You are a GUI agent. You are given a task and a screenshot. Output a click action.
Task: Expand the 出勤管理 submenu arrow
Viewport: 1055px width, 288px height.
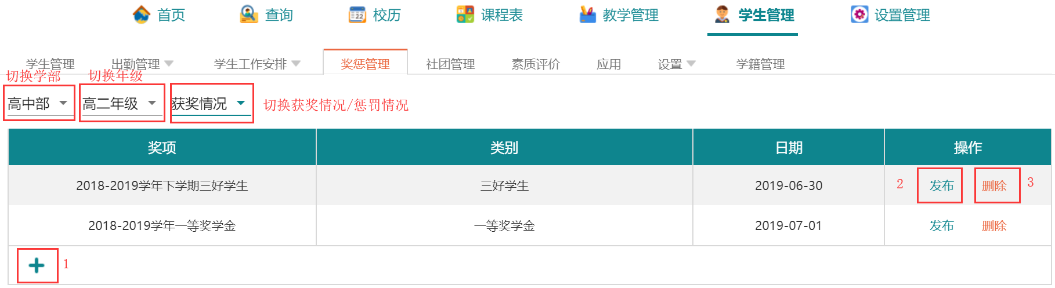pos(169,63)
